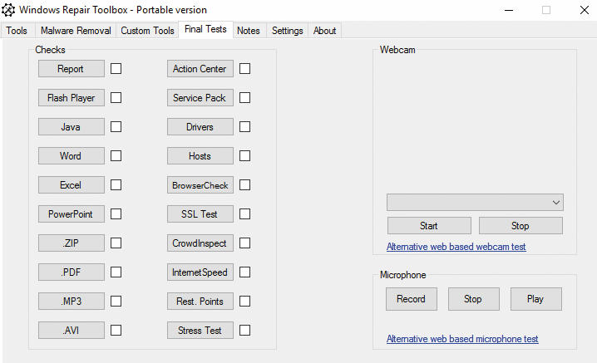
Task: Launch the Stress Test
Action: (200, 331)
